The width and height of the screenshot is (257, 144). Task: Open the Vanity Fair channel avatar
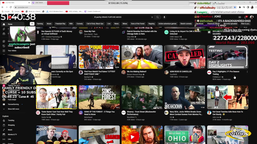pos(38,113)
